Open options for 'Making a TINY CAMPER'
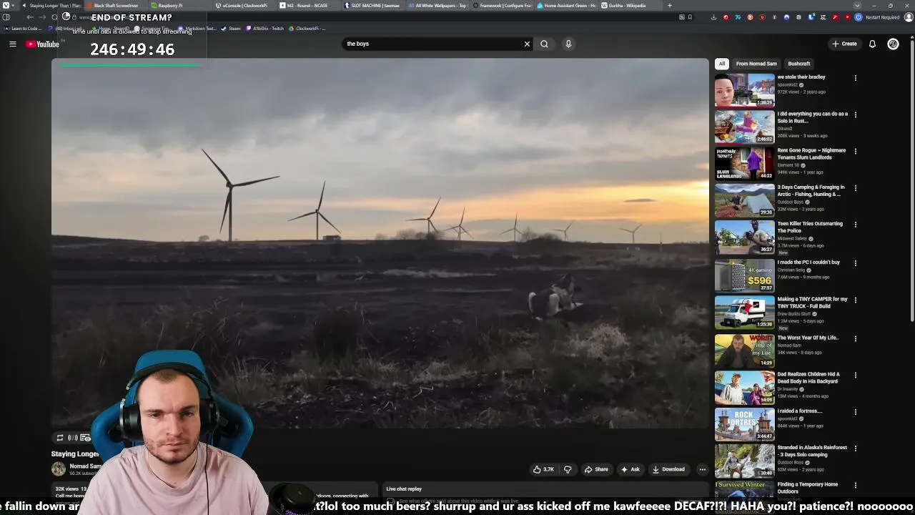This screenshot has width=915, height=515. tap(856, 300)
